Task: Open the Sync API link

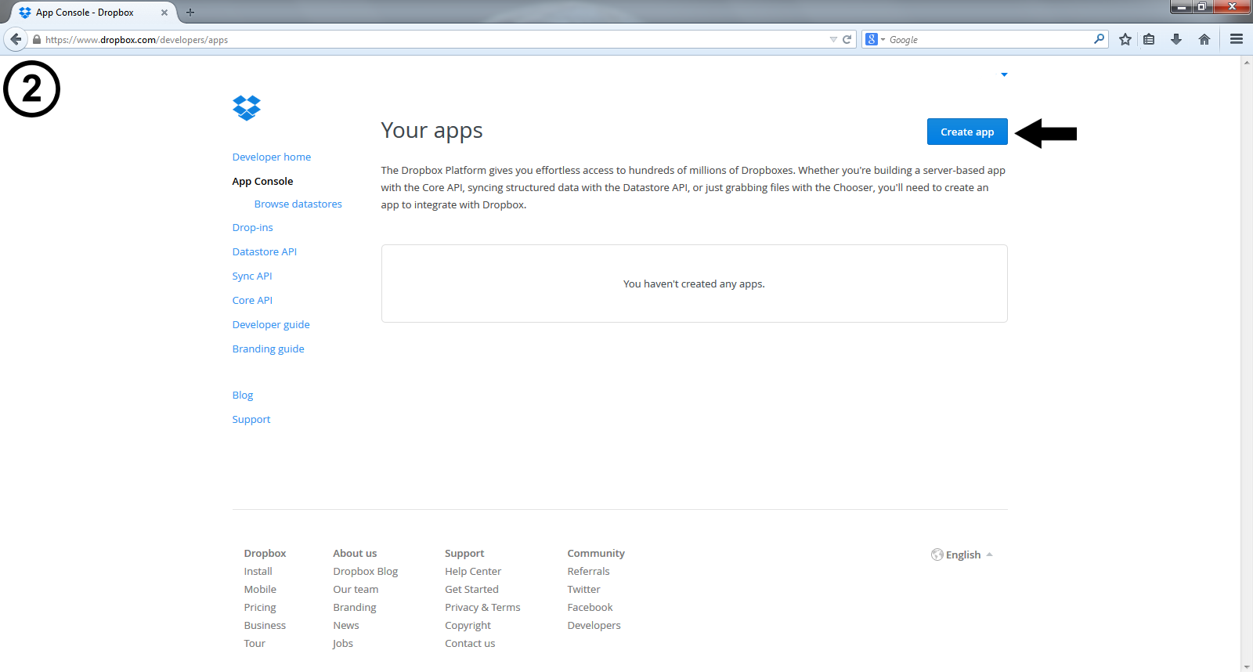Action: point(252,276)
